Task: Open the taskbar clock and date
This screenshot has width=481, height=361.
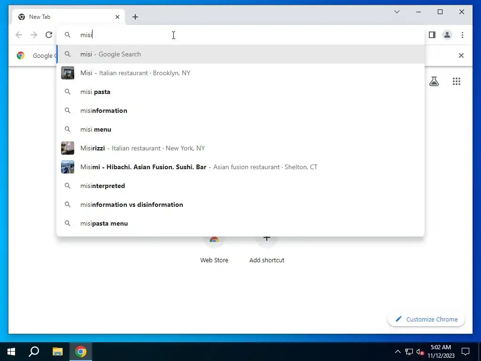Action: click(x=441, y=352)
